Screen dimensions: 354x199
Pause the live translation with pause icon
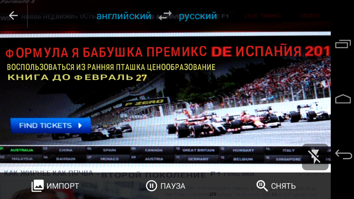[x=152, y=186]
